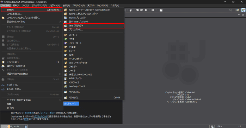The width and height of the screenshot is (246, 128).
Task: Click 再開 to restart Eclipse
Action: [x=31, y=104]
